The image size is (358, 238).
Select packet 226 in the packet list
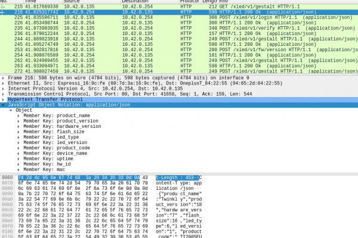[179, 23]
